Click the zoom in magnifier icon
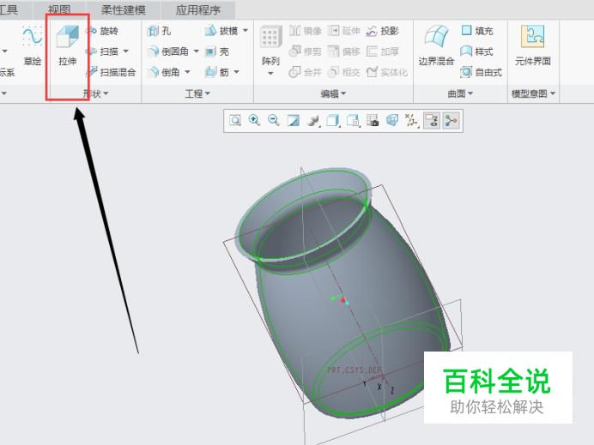The image size is (594, 445). coord(254,121)
